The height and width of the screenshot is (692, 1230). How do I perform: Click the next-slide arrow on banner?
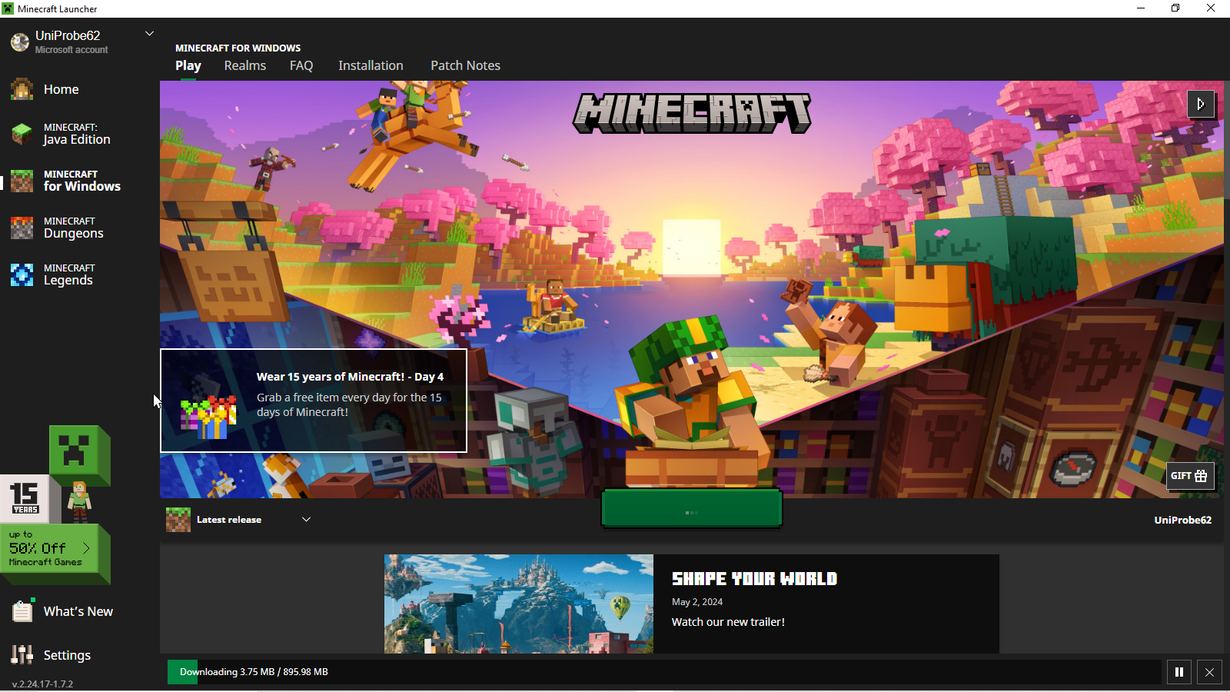[1201, 104]
